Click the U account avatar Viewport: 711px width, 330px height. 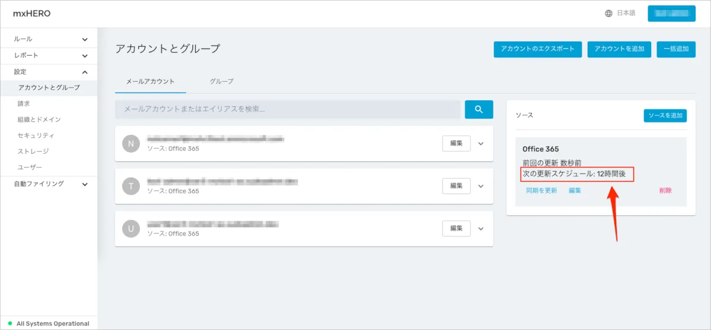131,229
